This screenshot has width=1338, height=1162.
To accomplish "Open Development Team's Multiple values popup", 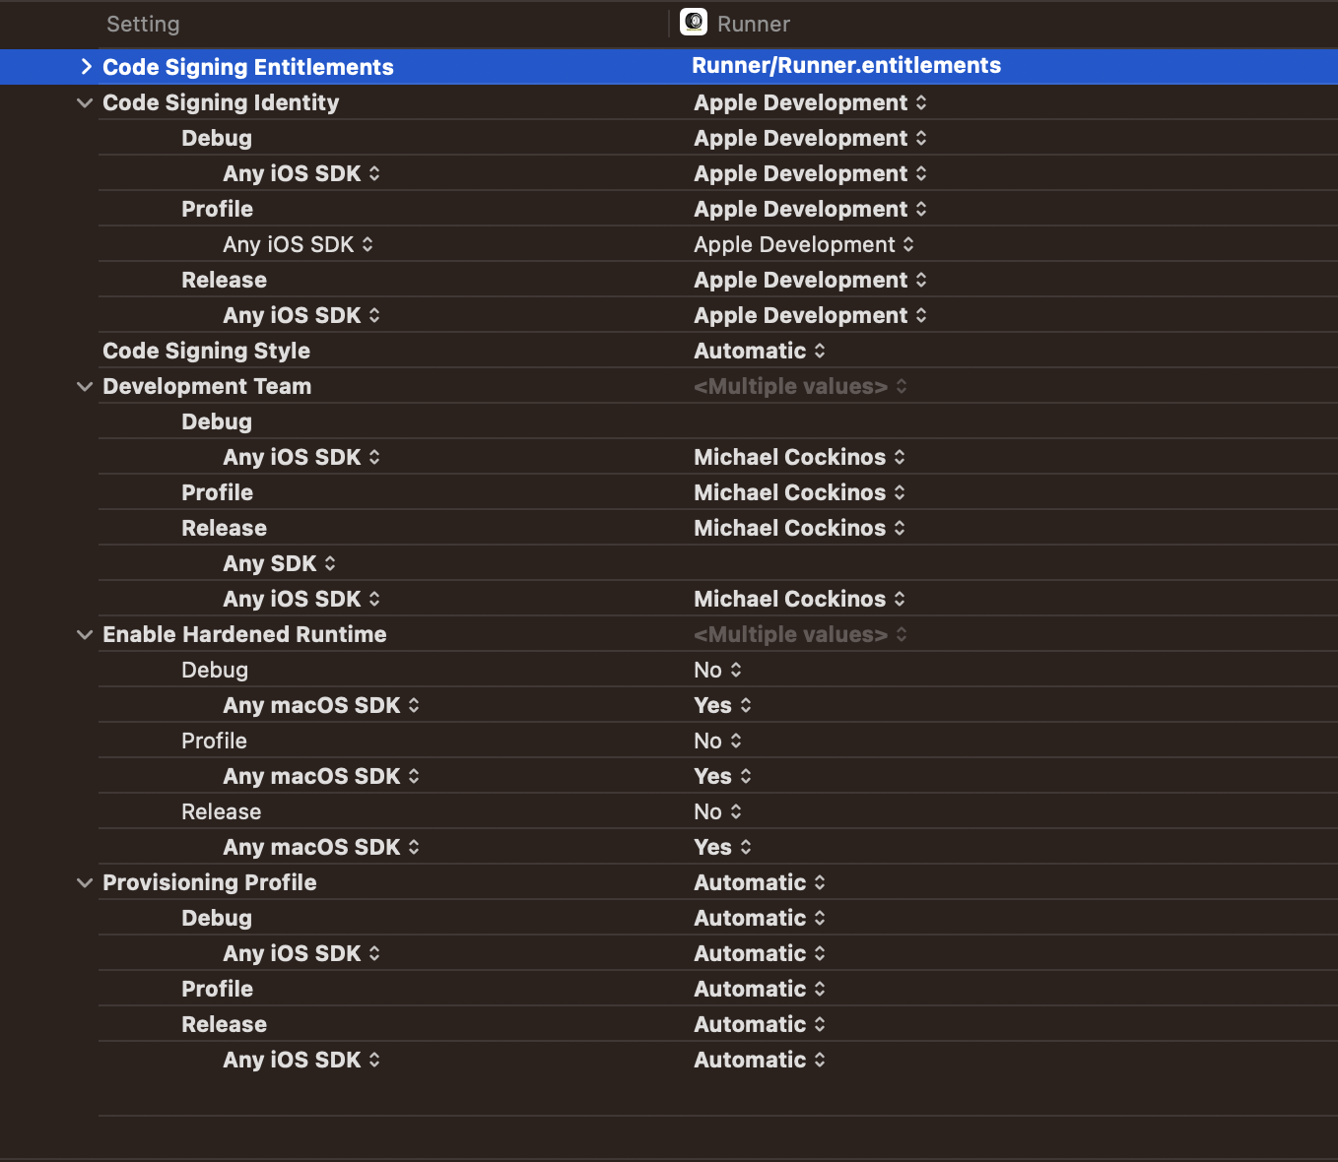I will [799, 386].
